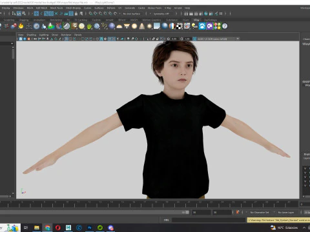The width and height of the screenshot is (310, 232).
Task: Switch to the XGen shelf tab
Action: 185,20
